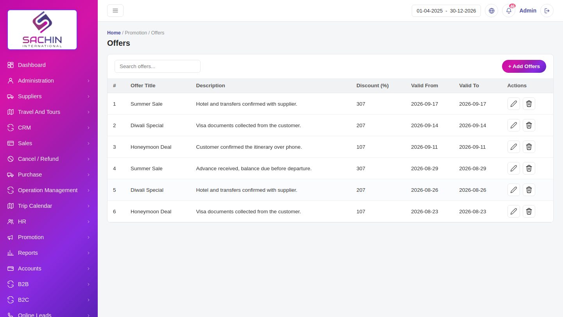Delete the Diwali Special offer in row 5

click(x=529, y=190)
